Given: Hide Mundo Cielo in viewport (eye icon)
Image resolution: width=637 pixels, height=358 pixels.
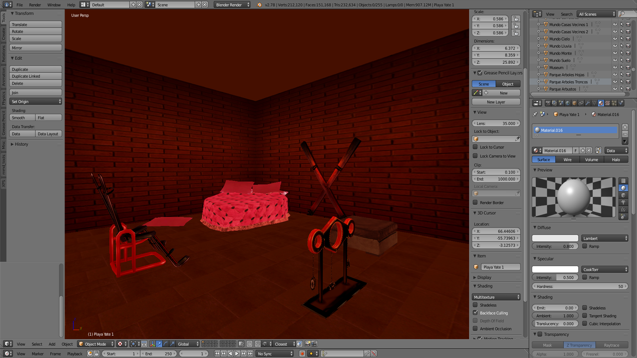Looking at the screenshot, I should [615, 39].
